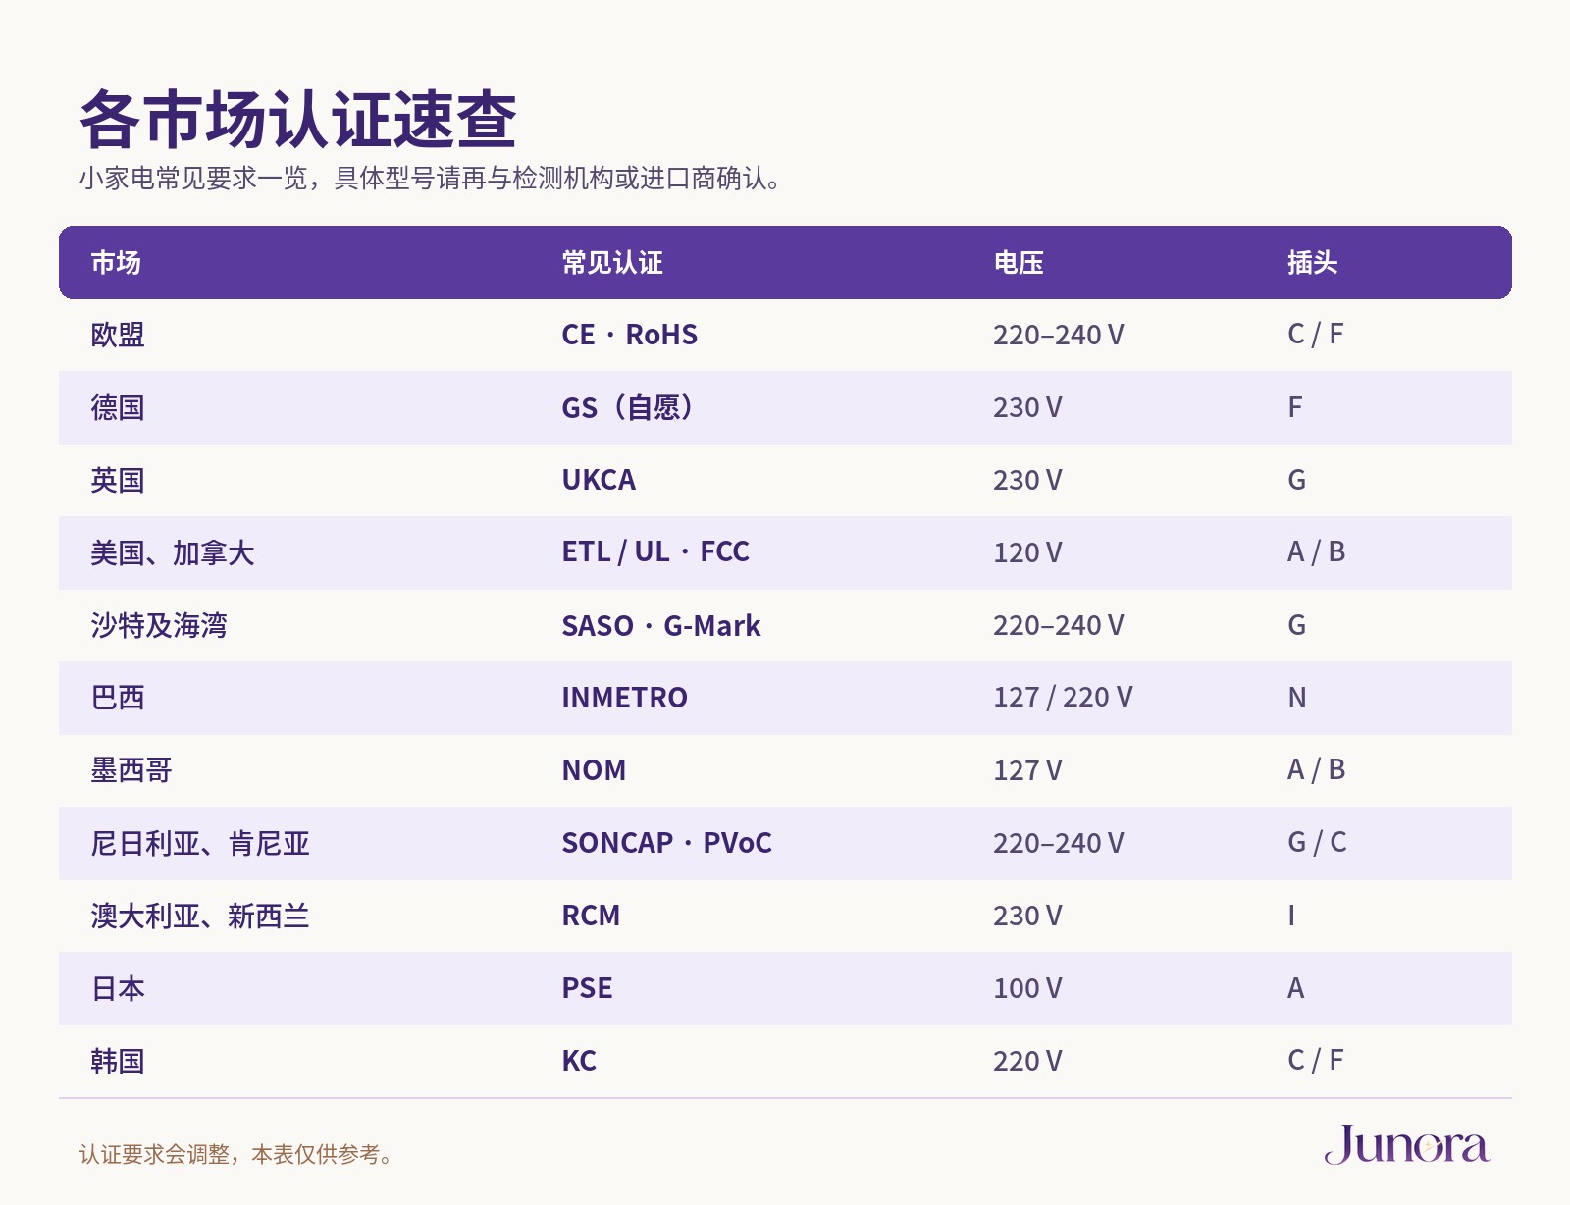
Task: Click the RCM certification cell
Action: [x=591, y=916]
